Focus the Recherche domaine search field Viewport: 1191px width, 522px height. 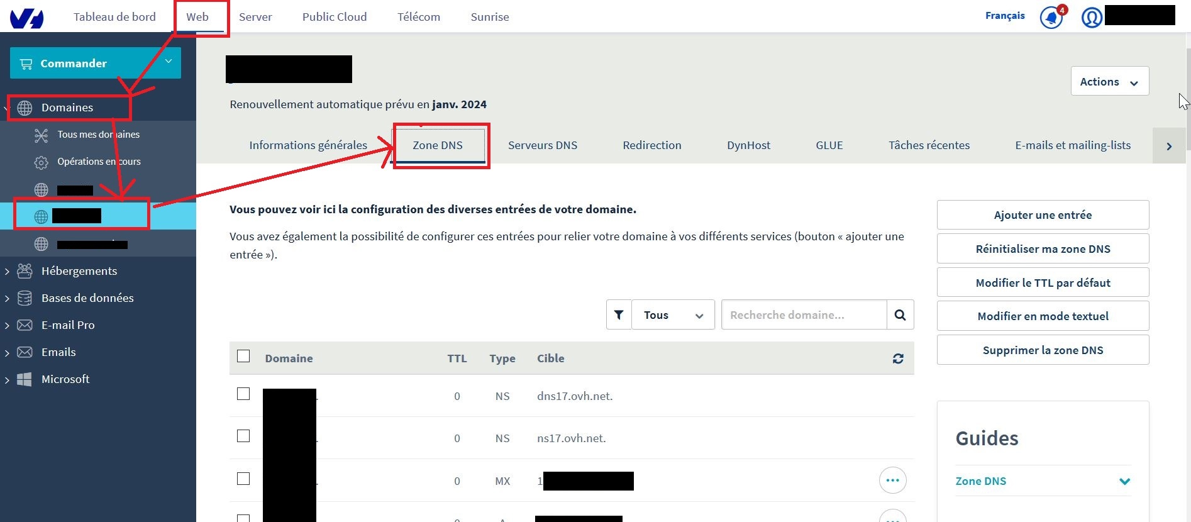[804, 315]
